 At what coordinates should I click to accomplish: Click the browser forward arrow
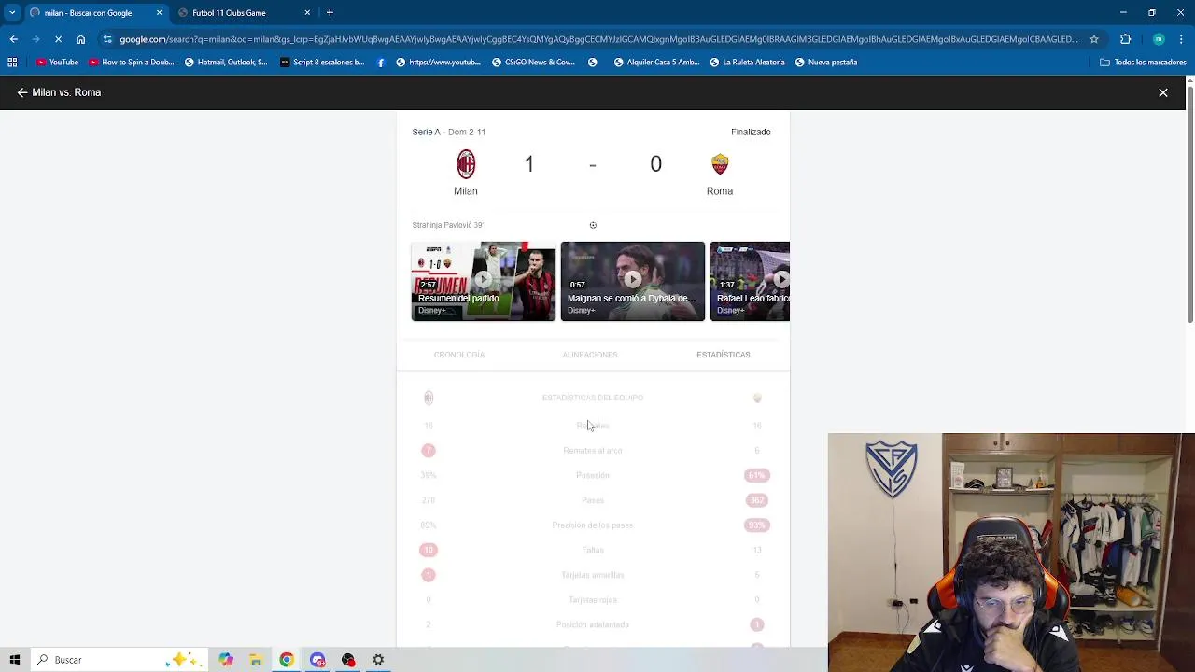35,39
